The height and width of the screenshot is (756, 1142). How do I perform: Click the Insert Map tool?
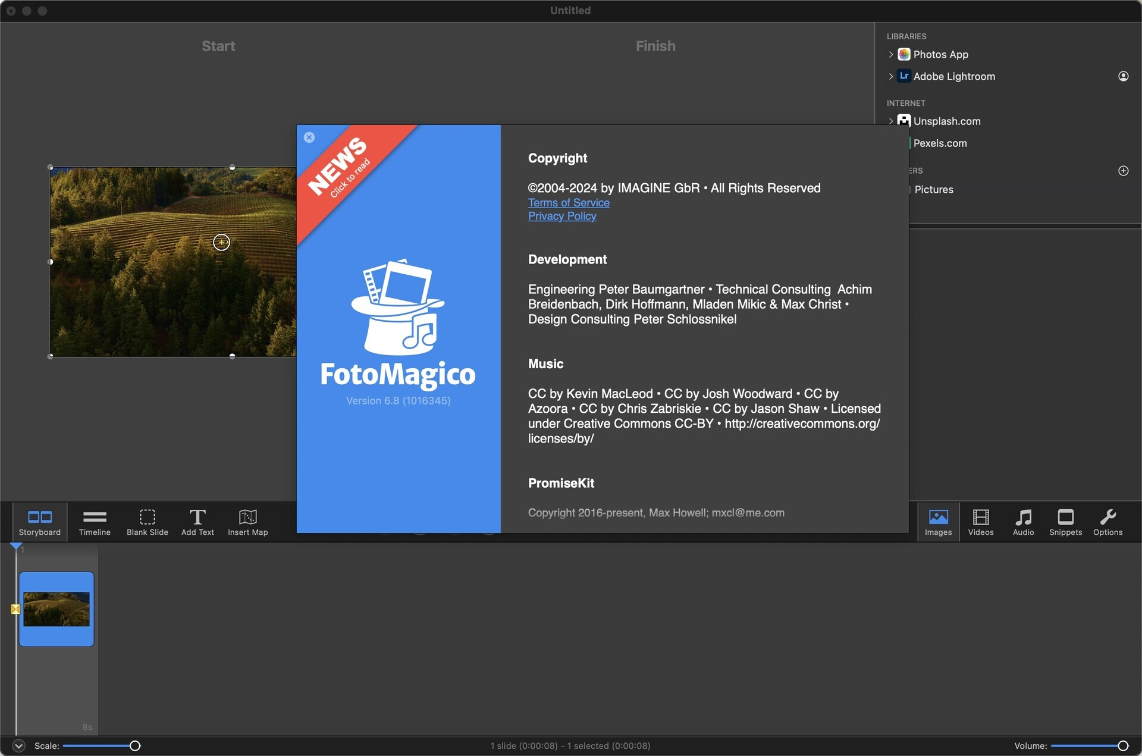point(247,522)
